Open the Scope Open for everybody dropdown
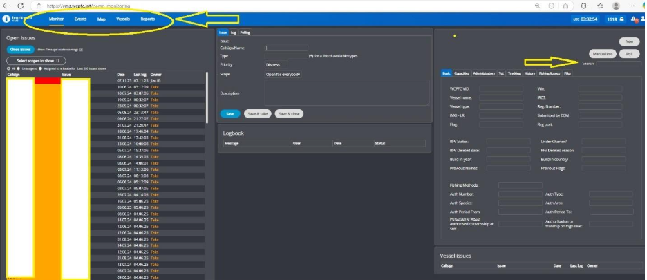The width and height of the screenshot is (647, 280). click(283, 75)
